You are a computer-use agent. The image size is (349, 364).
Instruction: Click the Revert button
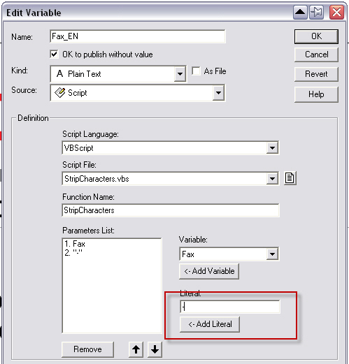tap(316, 74)
